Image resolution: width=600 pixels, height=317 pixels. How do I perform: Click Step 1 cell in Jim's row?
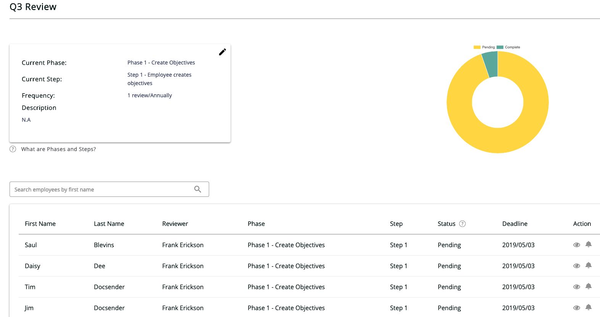coord(398,308)
